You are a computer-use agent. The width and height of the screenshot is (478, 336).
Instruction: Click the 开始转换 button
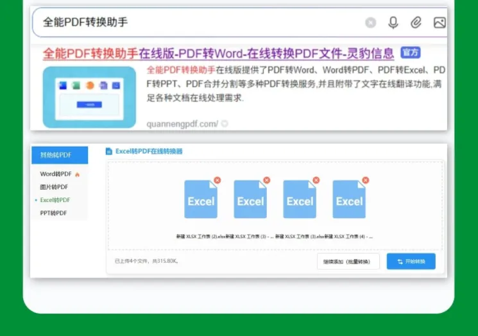pos(411,262)
